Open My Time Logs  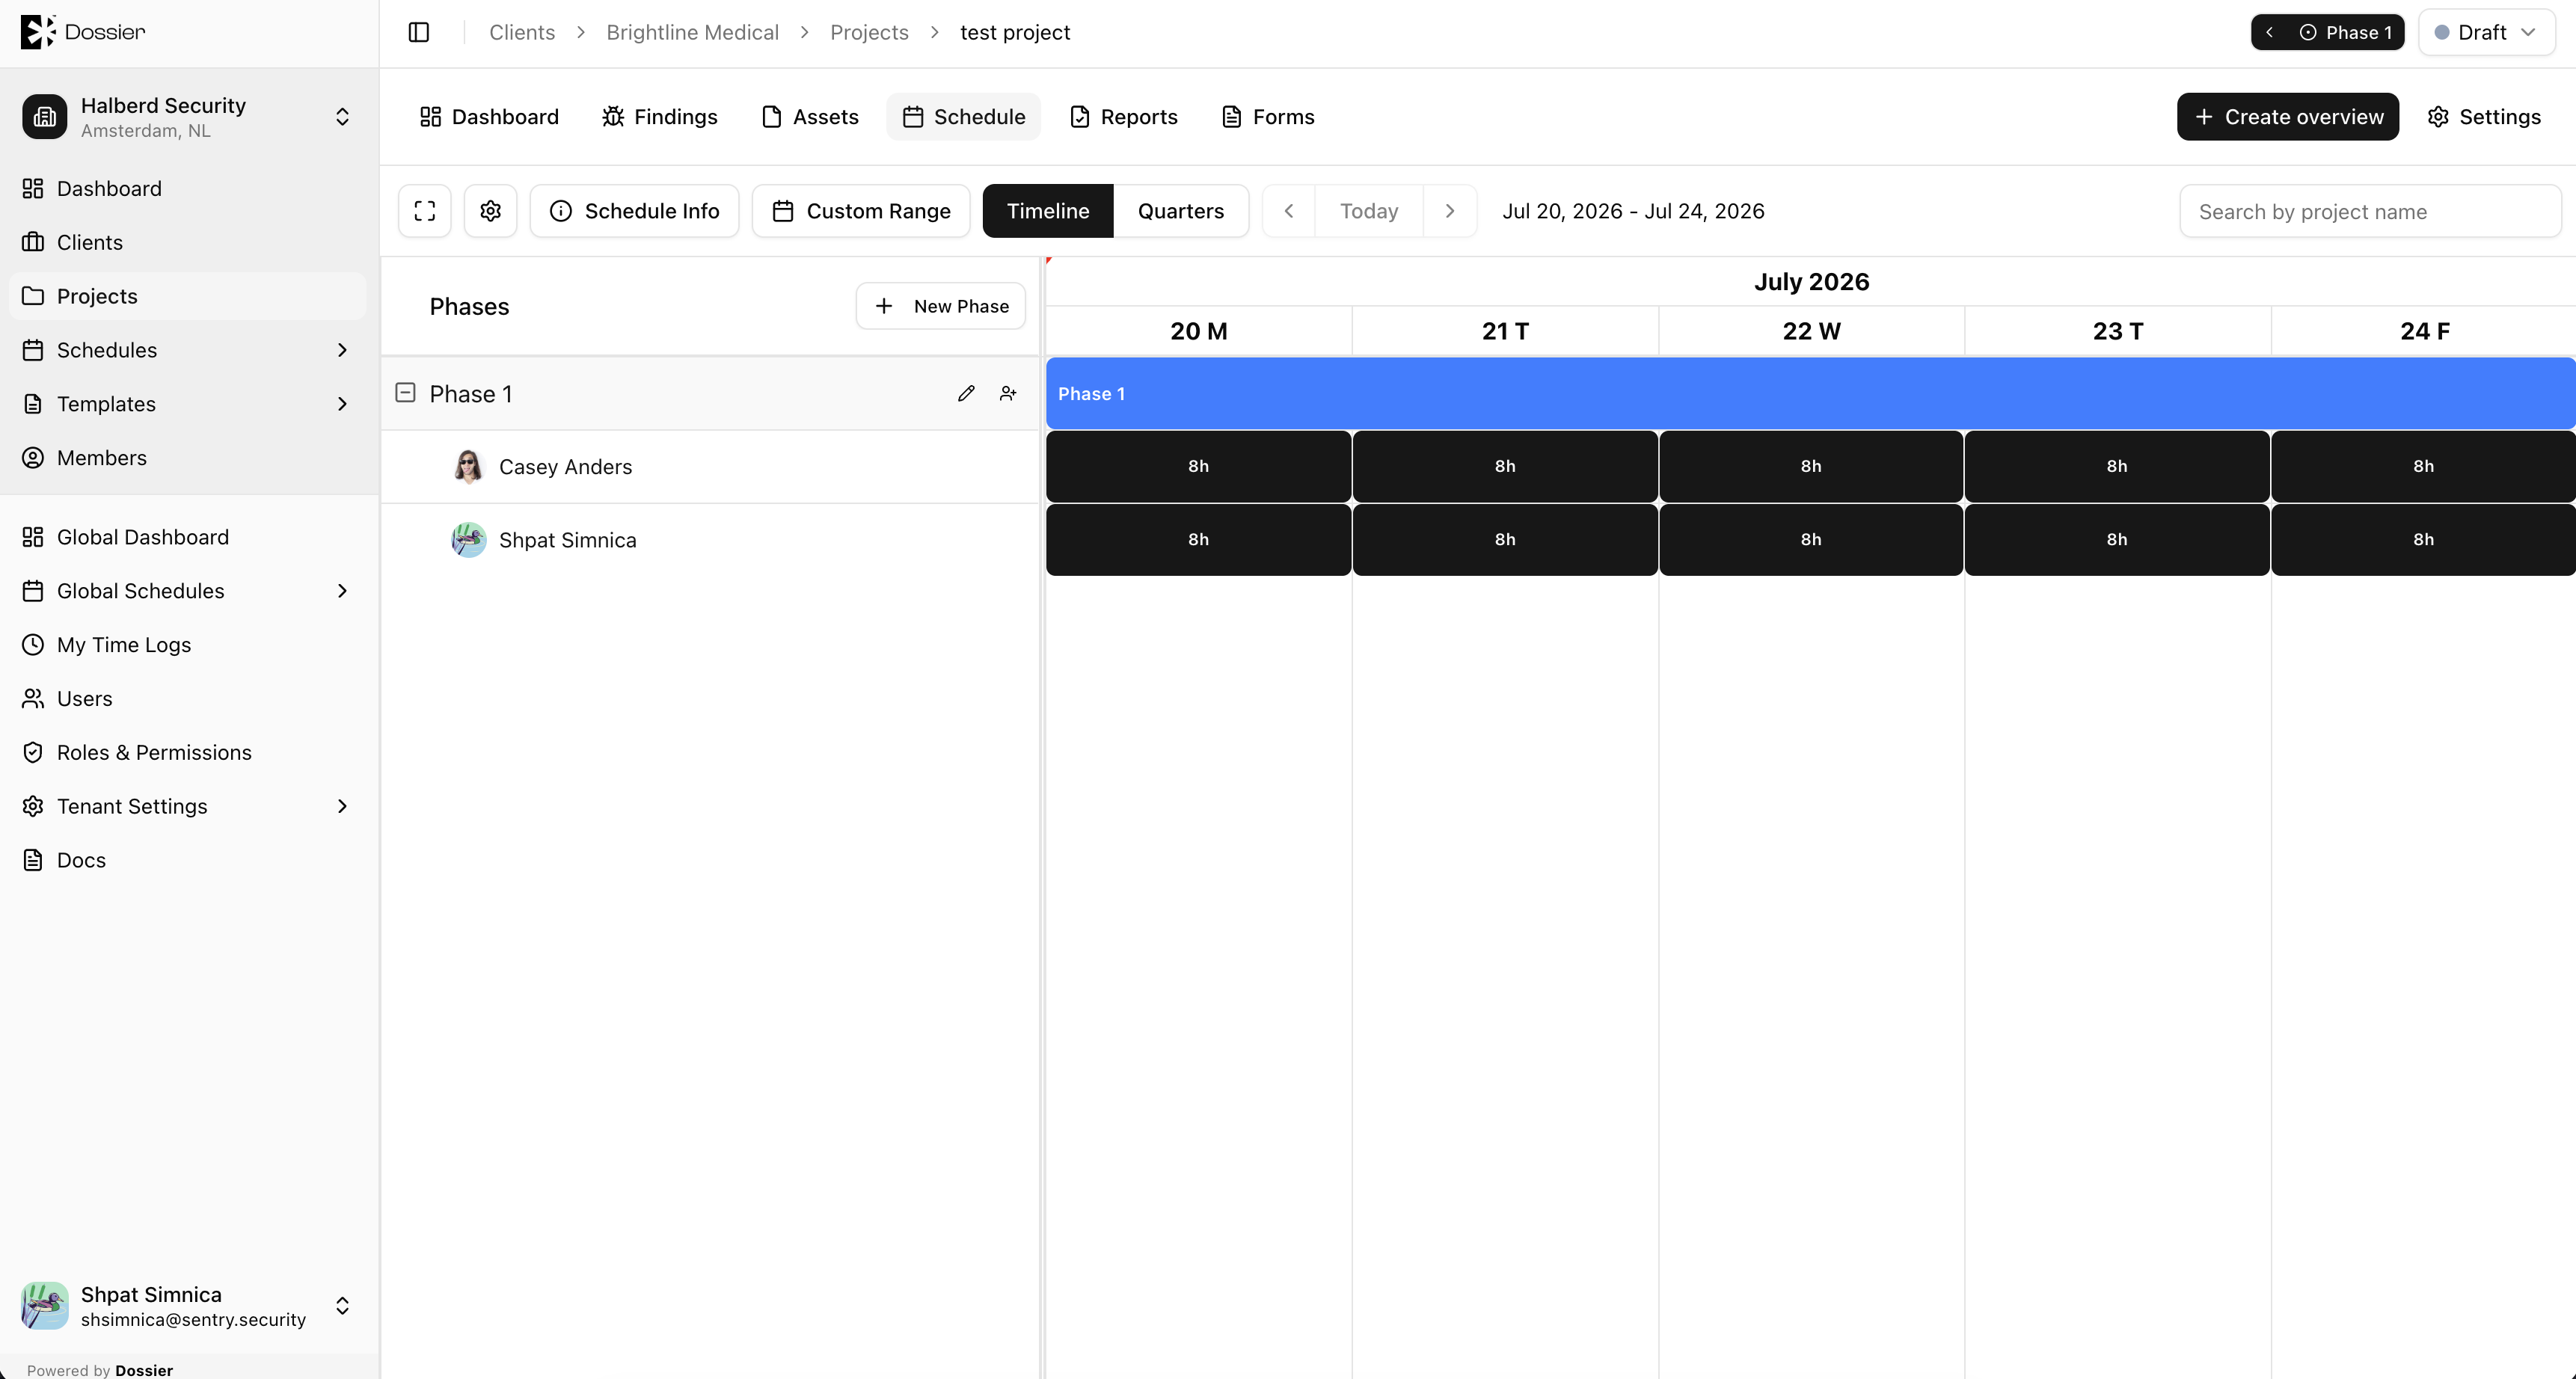tap(188, 645)
